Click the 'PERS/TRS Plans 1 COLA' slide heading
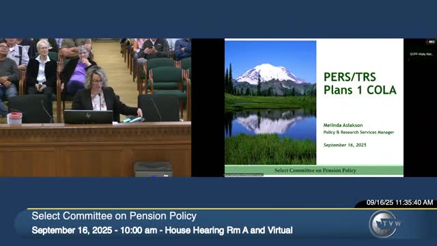The height and width of the screenshot is (246, 437). [x=360, y=83]
